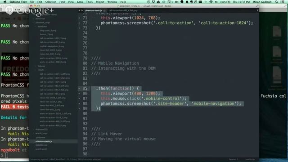Open the Apple menu
The height and width of the screenshot is (162, 288).
click(5, 2)
